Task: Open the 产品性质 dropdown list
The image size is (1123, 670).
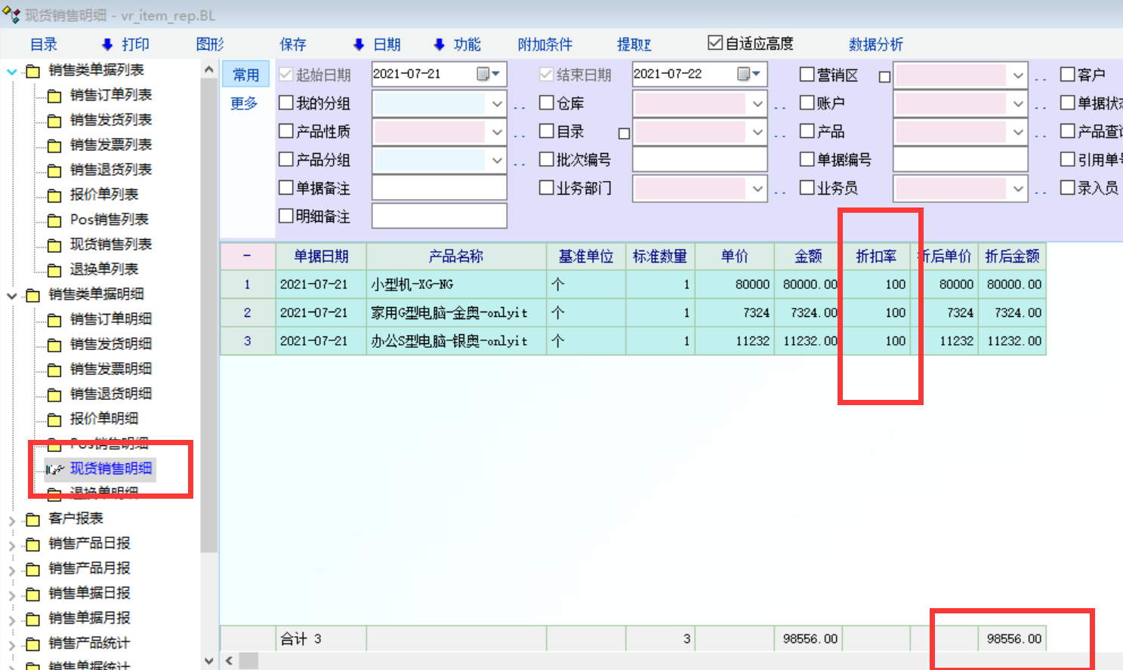Action: coord(497,132)
